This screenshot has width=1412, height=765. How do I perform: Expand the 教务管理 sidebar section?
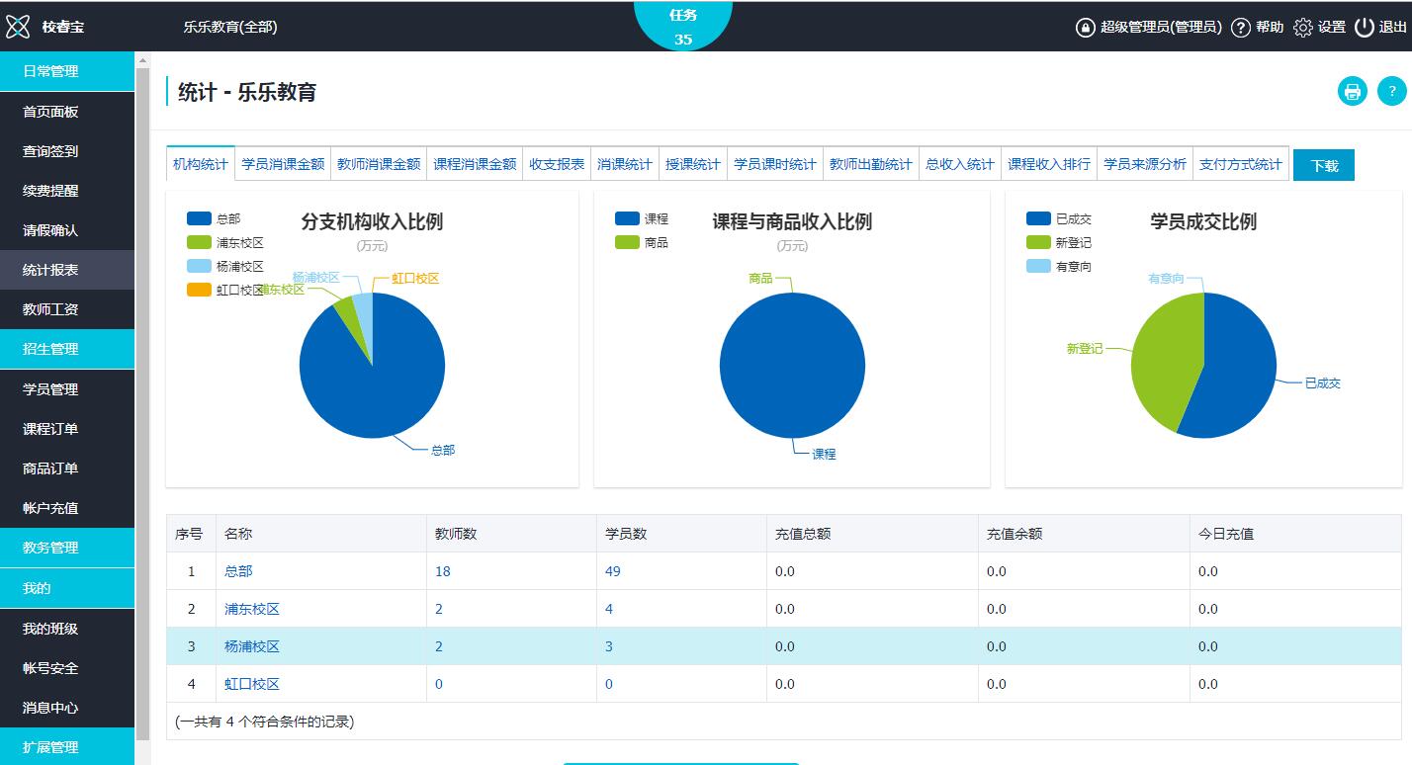pos(67,548)
